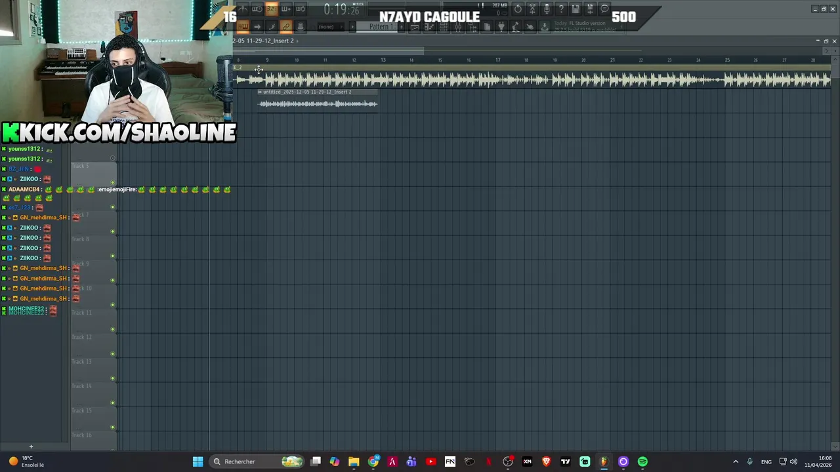Open the question mark help icon
Screen dimensions: 840x472
coord(561,9)
